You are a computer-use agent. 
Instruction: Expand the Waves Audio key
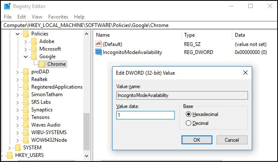(17, 125)
